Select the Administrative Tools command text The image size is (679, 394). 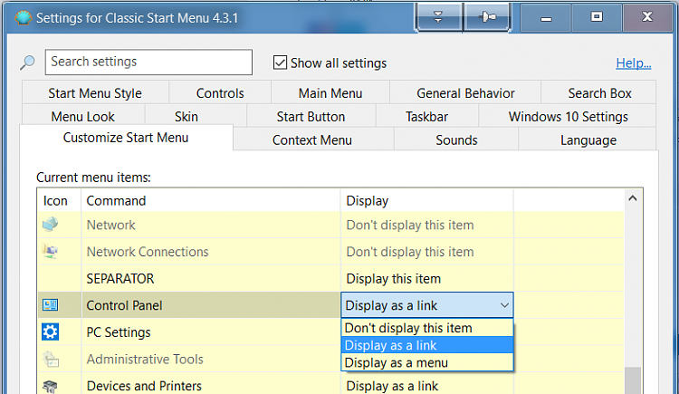(x=145, y=359)
